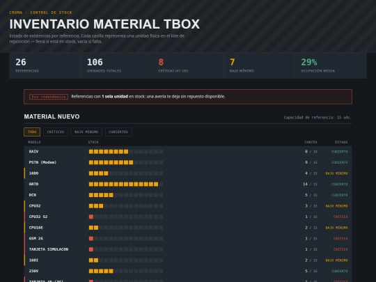Click the BAJO MÍNIMO status for 16DI

pos(337,260)
